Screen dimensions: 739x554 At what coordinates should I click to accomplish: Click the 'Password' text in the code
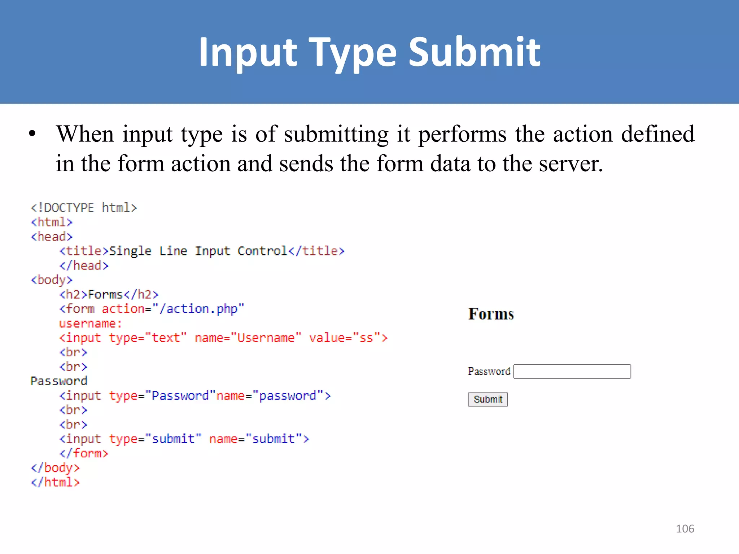tap(59, 381)
